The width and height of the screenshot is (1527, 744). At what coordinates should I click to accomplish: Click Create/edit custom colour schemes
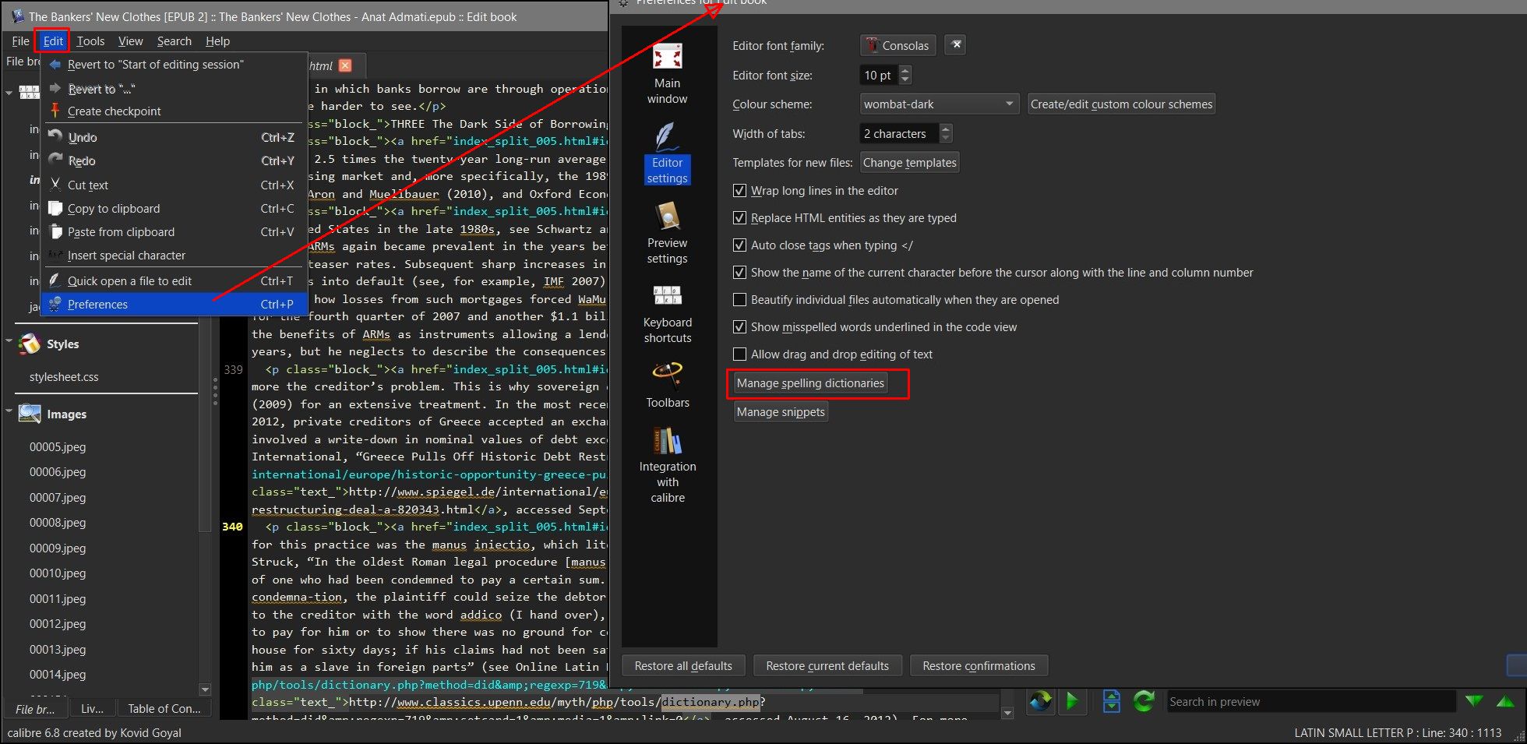point(1121,104)
